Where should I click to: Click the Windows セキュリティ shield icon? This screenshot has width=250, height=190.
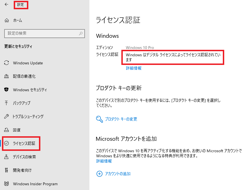pos(6,90)
